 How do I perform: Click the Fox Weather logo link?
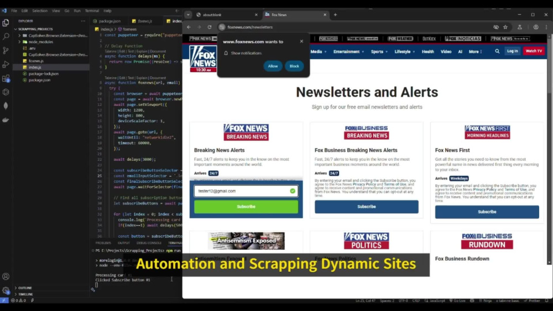click(400, 38)
